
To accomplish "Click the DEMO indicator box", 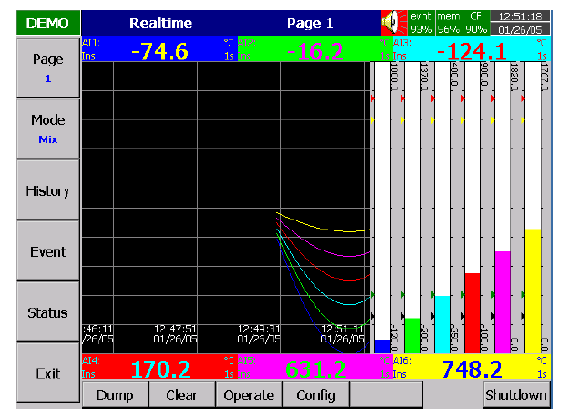I will (x=48, y=23).
